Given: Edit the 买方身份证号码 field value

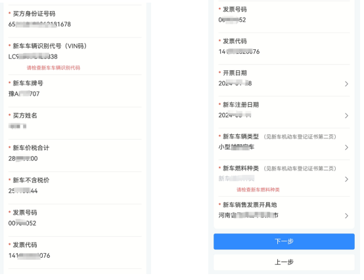Looking at the screenshot, I should 39,24.
